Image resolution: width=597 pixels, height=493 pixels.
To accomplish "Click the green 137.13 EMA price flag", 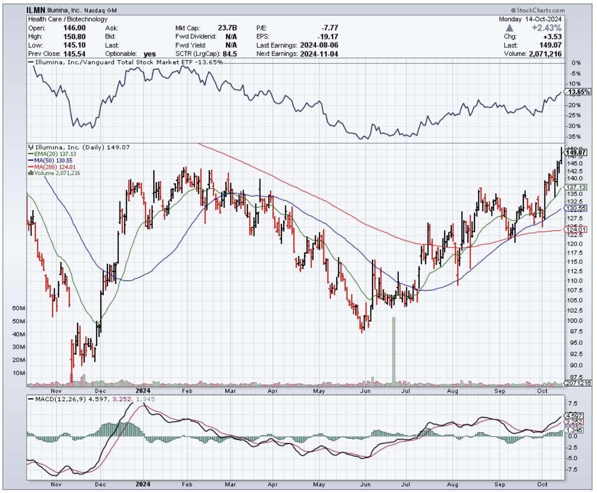I will (x=576, y=187).
